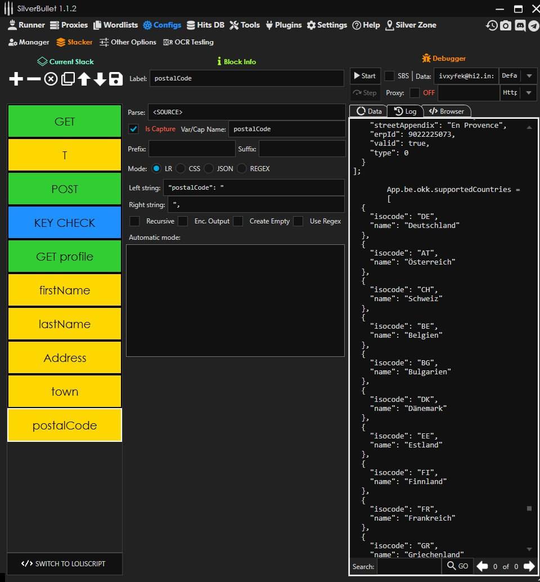The width and height of the screenshot is (540, 582).
Task: Enable the Recursive checkbox
Action: (134, 221)
